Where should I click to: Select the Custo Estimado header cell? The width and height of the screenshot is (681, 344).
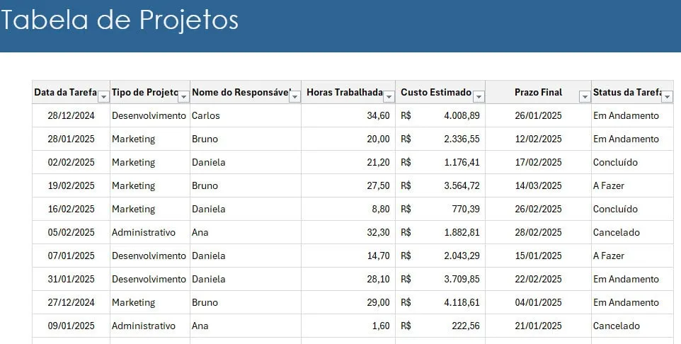[440, 92]
